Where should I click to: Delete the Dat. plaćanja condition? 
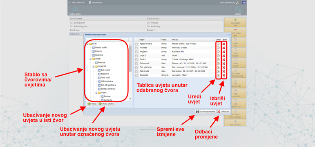[x=223, y=67]
